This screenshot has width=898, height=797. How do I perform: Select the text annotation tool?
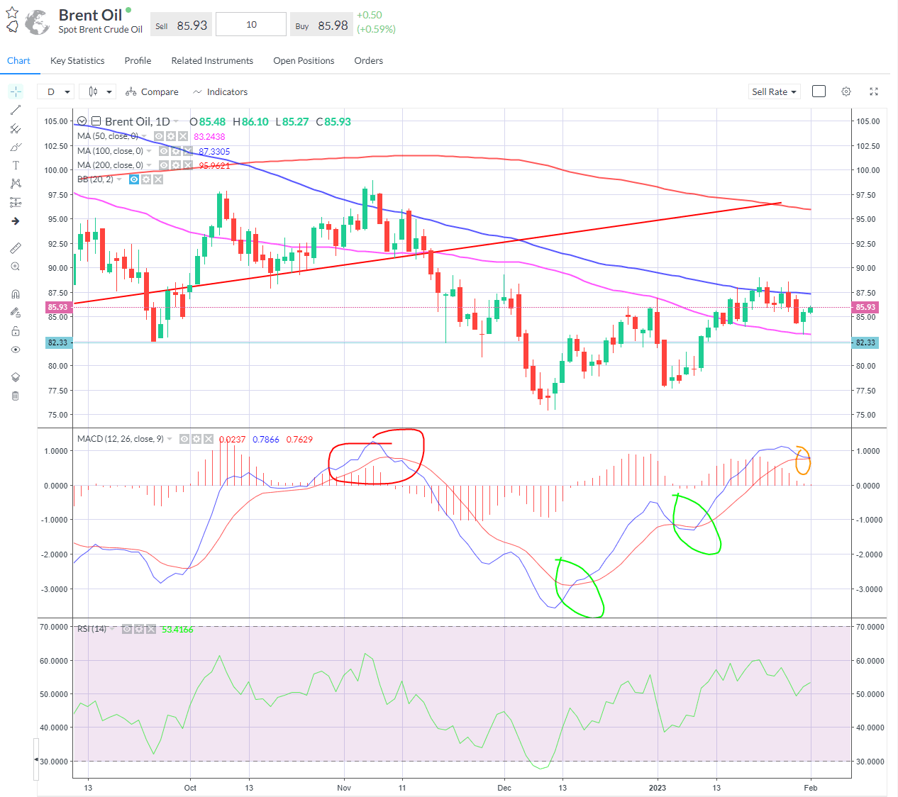point(16,165)
